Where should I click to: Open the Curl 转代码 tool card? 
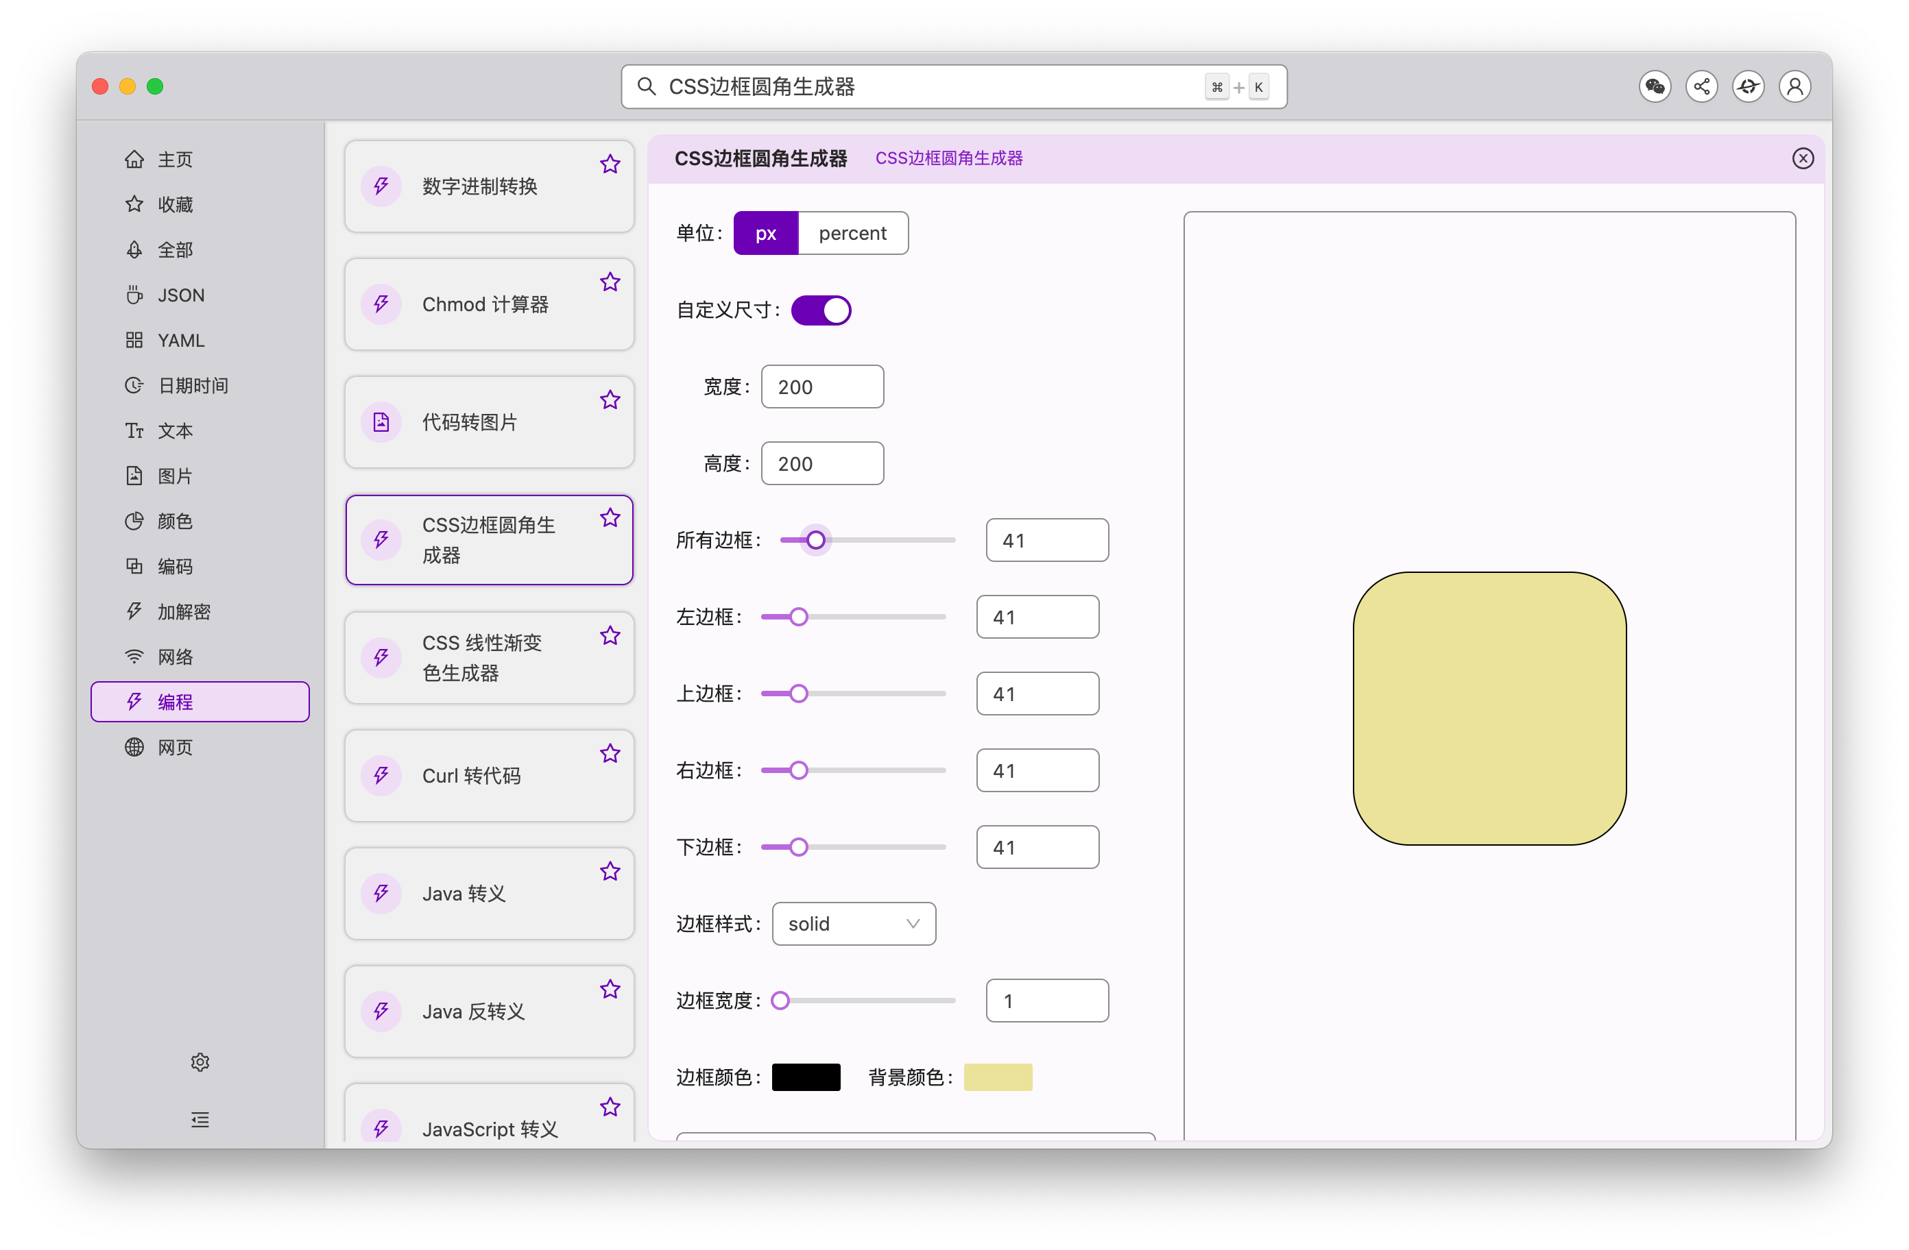pyautogui.click(x=490, y=775)
